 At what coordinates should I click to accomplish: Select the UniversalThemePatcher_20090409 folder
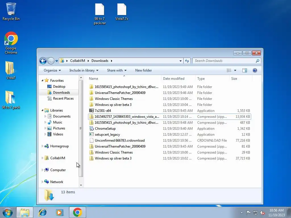click(x=169, y=93)
